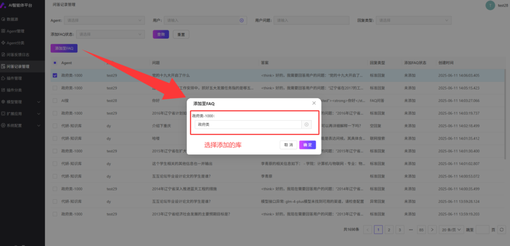Toggle the select-all checkbox in table header
Viewport: 510px width, 246px height.
coord(55,63)
